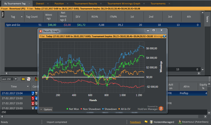Toggle the Stats side panel label
This screenshot has height=125, width=211.
[x=2, y=14]
